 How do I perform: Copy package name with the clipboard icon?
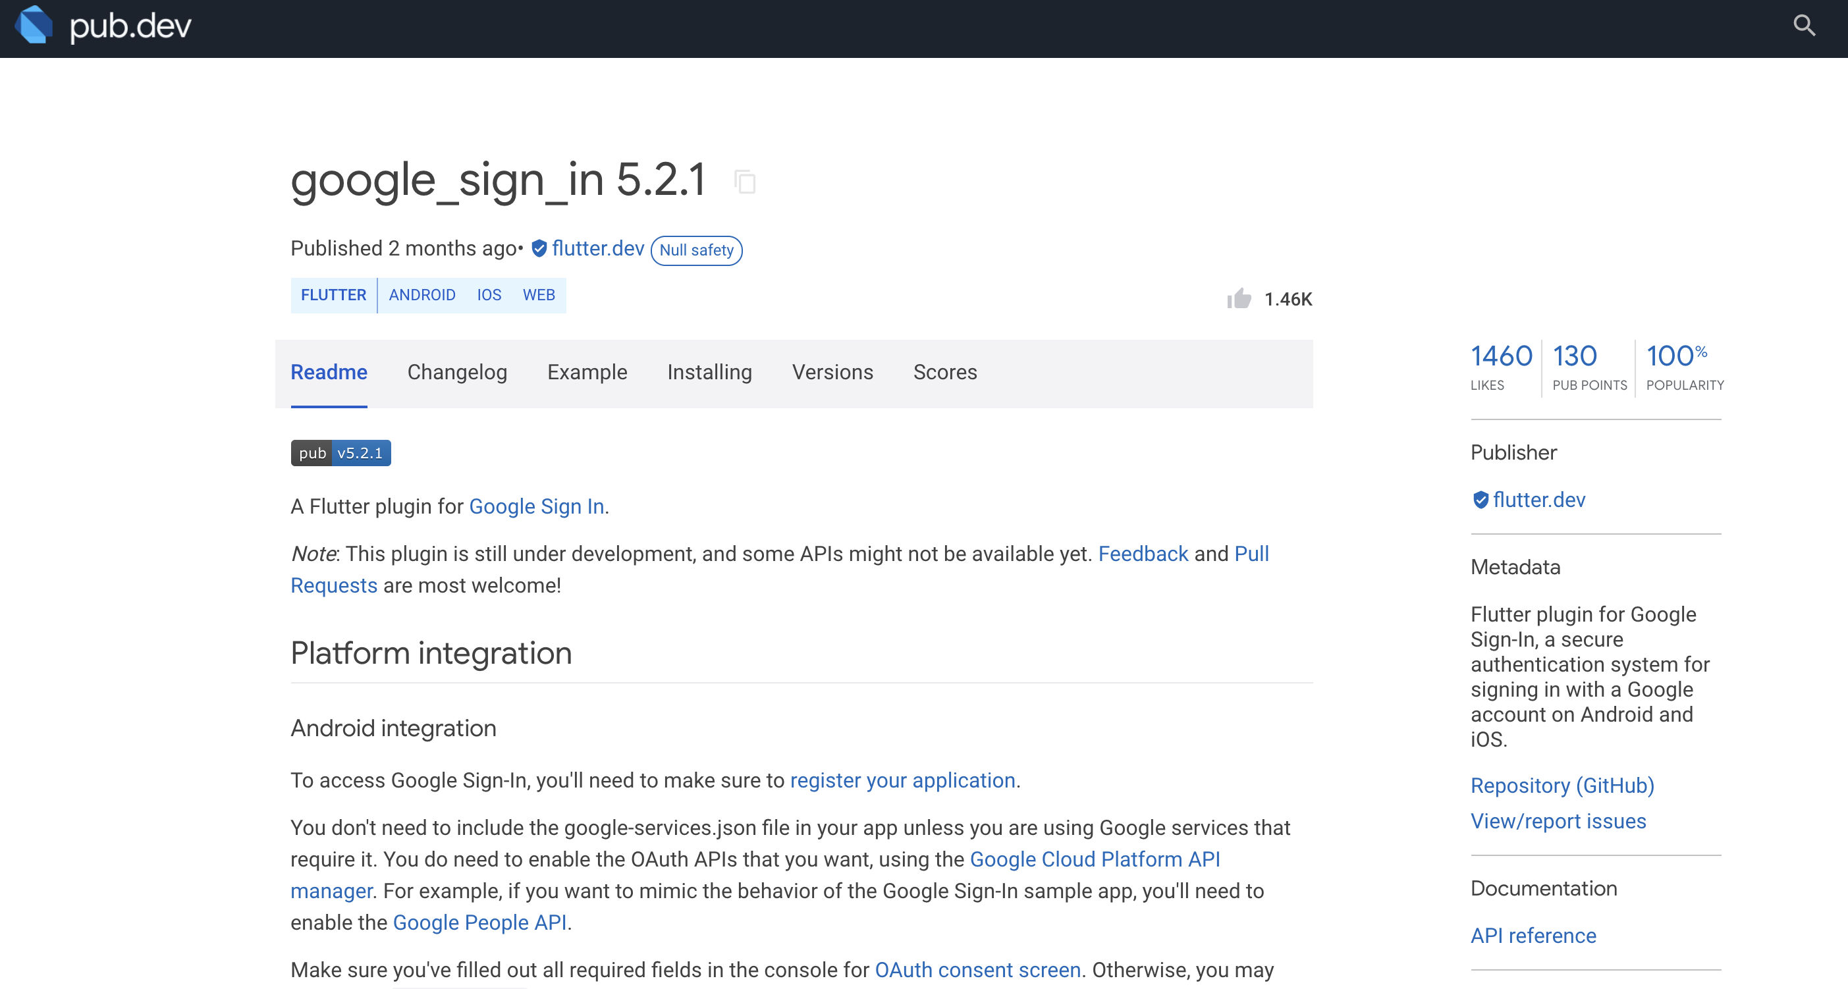click(745, 182)
